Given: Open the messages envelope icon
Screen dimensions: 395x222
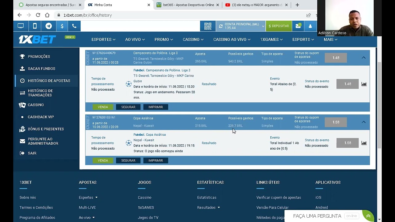Looking at the screenshot, I should (x=298, y=26).
